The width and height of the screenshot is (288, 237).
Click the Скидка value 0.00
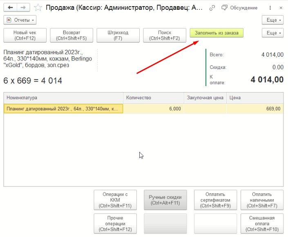tap(278, 67)
